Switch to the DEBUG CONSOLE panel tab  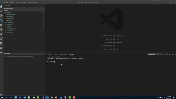click(x=63, y=54)
